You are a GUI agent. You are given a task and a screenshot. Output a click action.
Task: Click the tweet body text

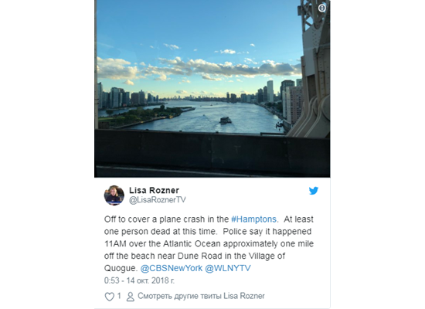tap(209, 243)
